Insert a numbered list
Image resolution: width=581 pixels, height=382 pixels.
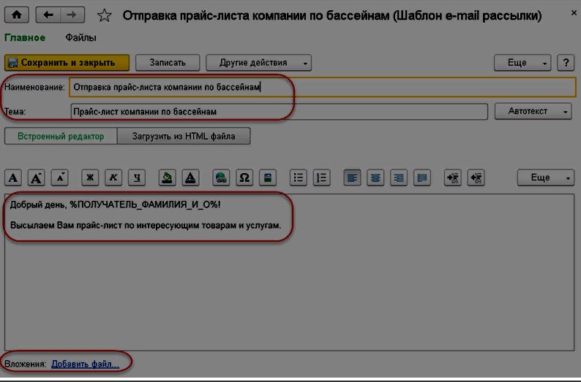tap(321, 177)
